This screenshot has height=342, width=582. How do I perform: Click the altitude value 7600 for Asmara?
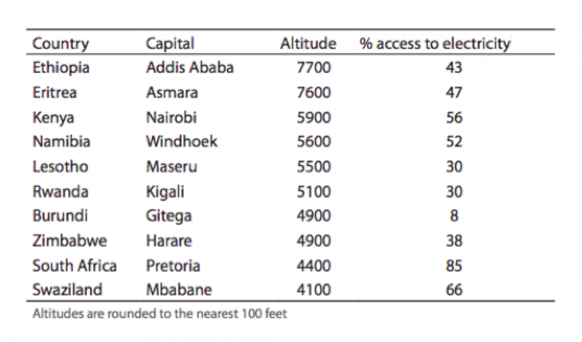point(314,93)
